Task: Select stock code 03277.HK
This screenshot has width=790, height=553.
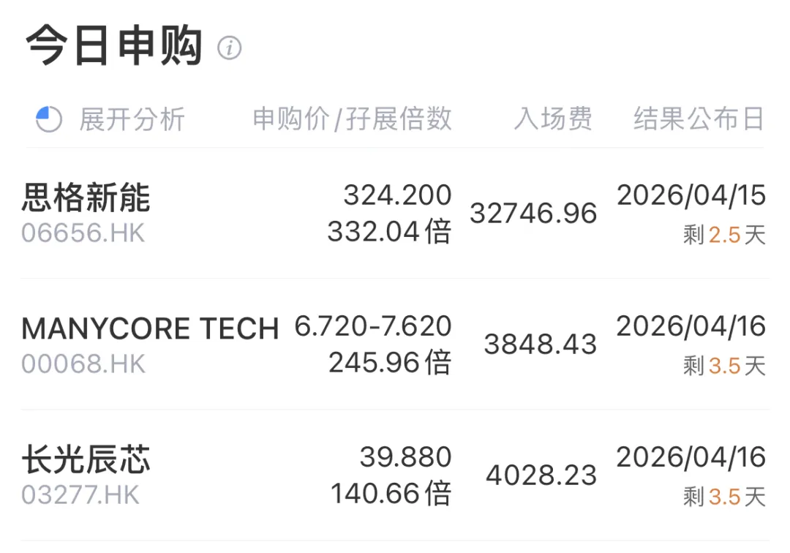Action: click(x=80, y=495)
